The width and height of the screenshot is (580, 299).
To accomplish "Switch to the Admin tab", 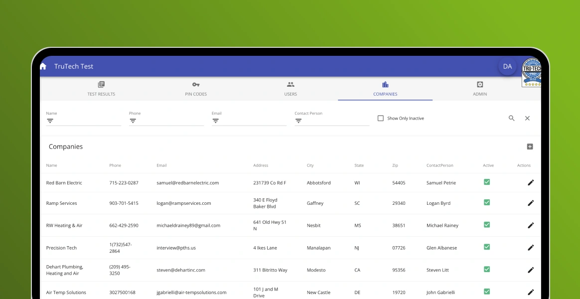I will [x=480, y=89].
